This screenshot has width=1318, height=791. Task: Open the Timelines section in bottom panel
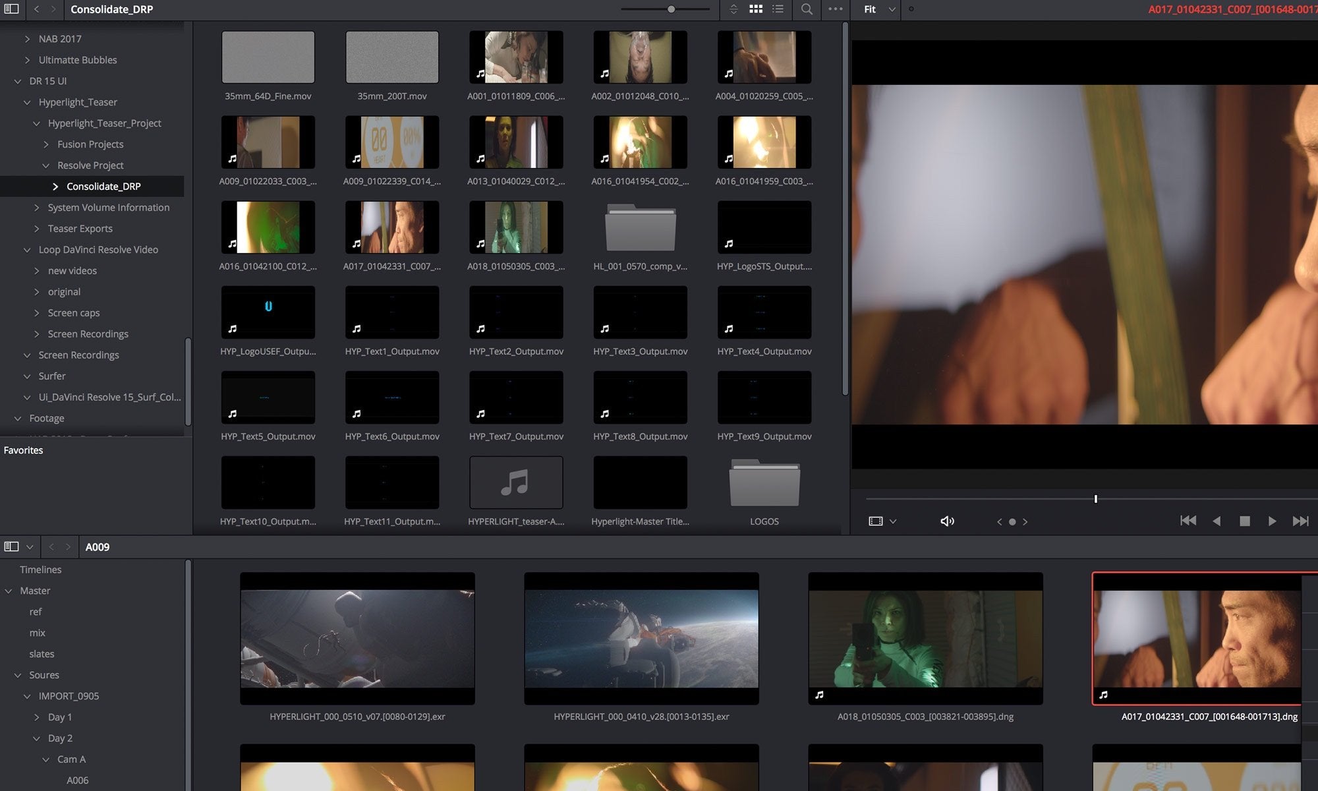40,569
